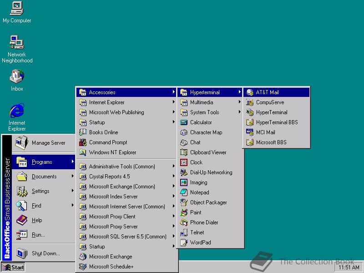
Task: Click the Character Map icon
Action: click(x=184, y=132)
